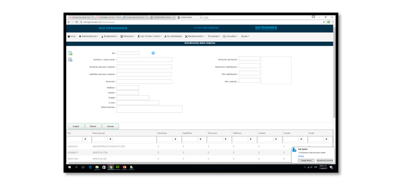Bookmark page with star icon

pyautogui.click(x=324, y=22)
